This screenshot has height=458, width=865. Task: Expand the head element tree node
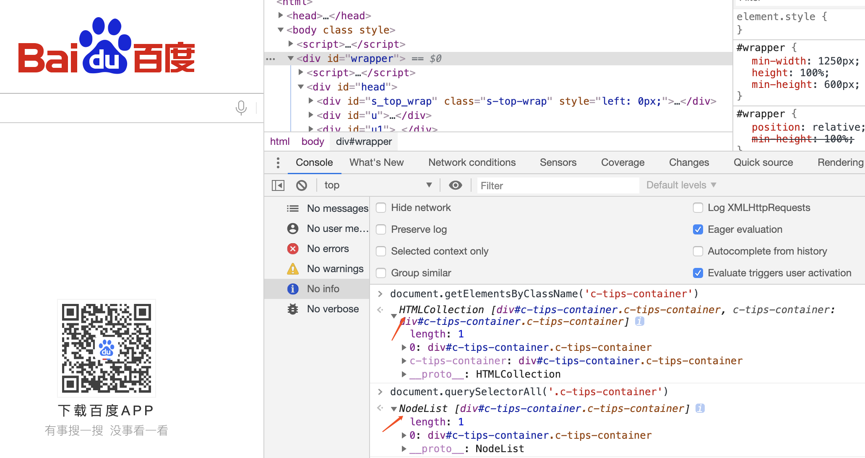(281, 15)
